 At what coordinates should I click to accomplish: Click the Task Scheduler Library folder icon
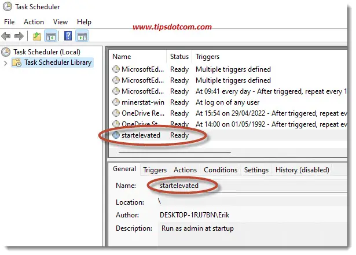(x=17, y=62)
